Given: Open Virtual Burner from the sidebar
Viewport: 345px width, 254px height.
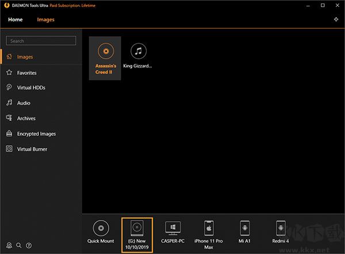Looking at the screenshot, I should coord(32,149).
